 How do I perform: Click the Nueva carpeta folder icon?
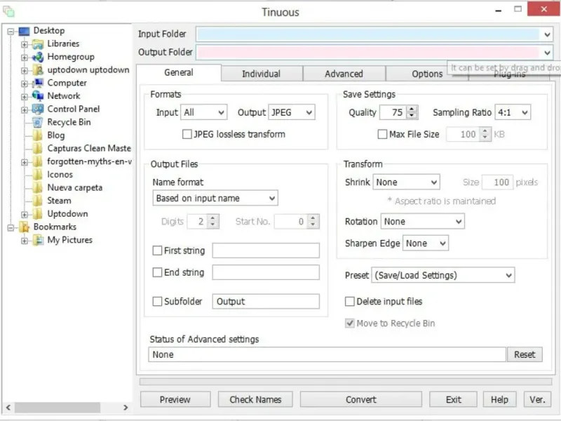coord(38,187)
